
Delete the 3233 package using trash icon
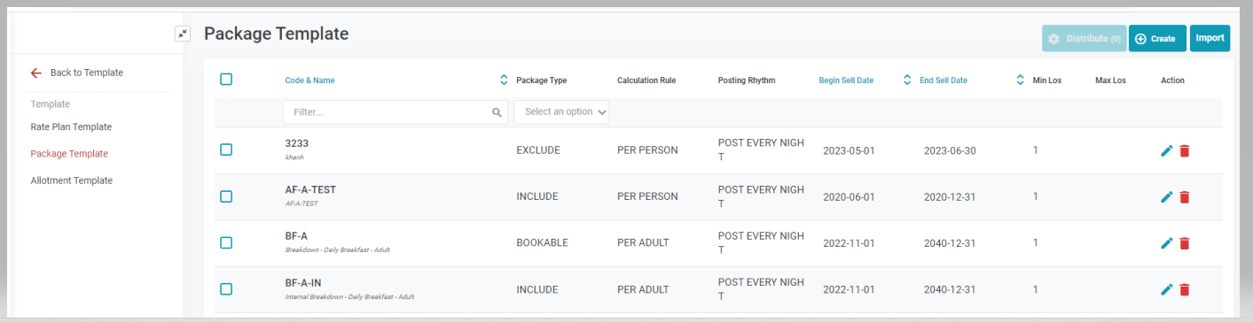(x=1185, y=150)
